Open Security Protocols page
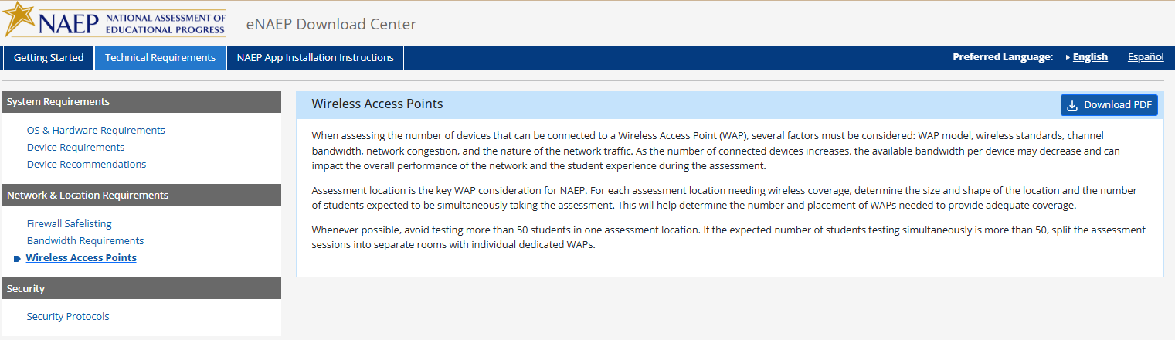This screenshot has height=340, width=1175. pos(68,317)
